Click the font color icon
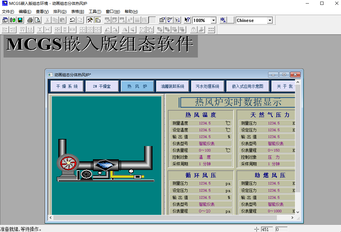Viewport: 341px width, 232px height. click(x=122, y=20)
